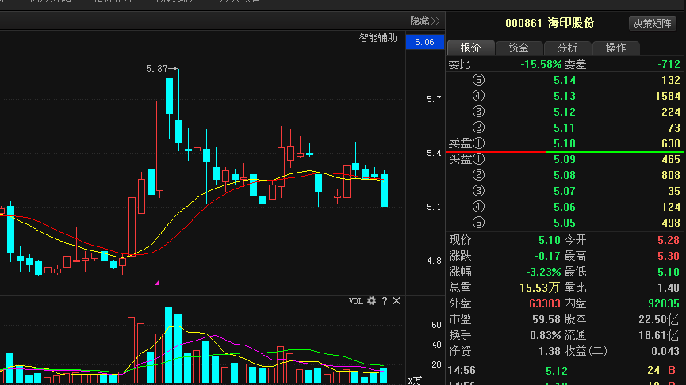The height and width of the screenshot is (385, 686).
Task: Click the pink arrow marker below the candles
Action: pos(157,283)
